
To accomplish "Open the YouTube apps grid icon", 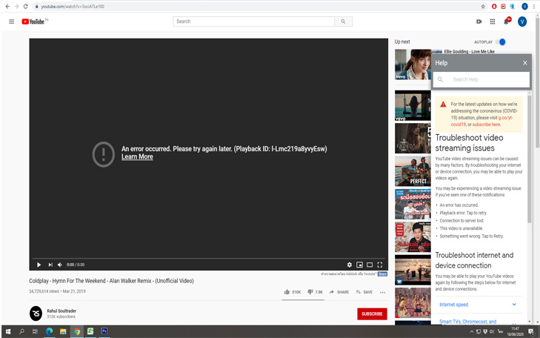I will 493,21.
